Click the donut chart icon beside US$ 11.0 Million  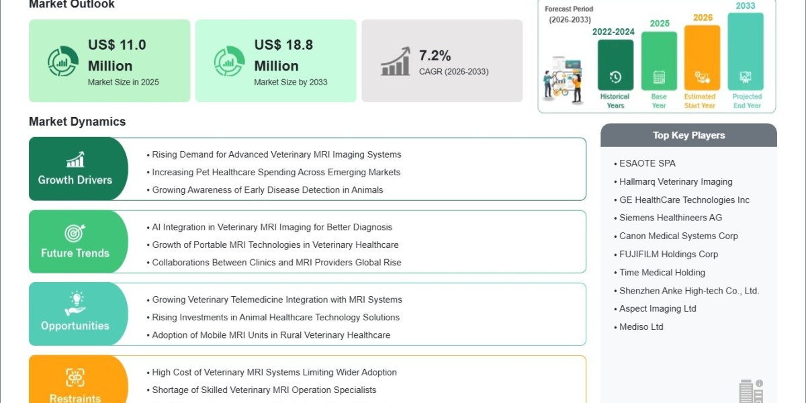pos(62,62)
